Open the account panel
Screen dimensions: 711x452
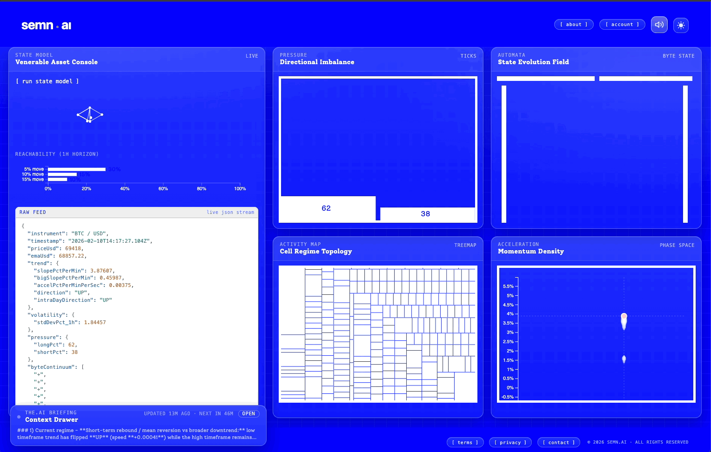pyautogui.click(x=622, y=24)
